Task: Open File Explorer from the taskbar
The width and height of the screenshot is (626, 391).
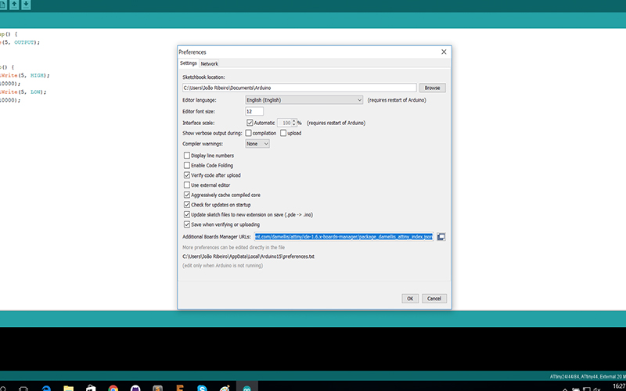Action: pos(69,388)
